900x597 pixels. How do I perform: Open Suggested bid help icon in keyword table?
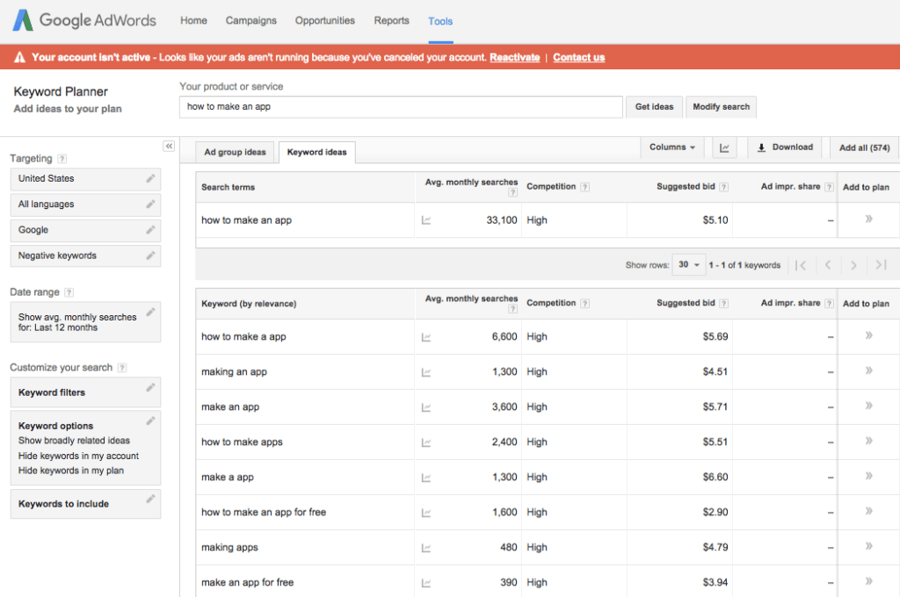click(x=724, y=304)
